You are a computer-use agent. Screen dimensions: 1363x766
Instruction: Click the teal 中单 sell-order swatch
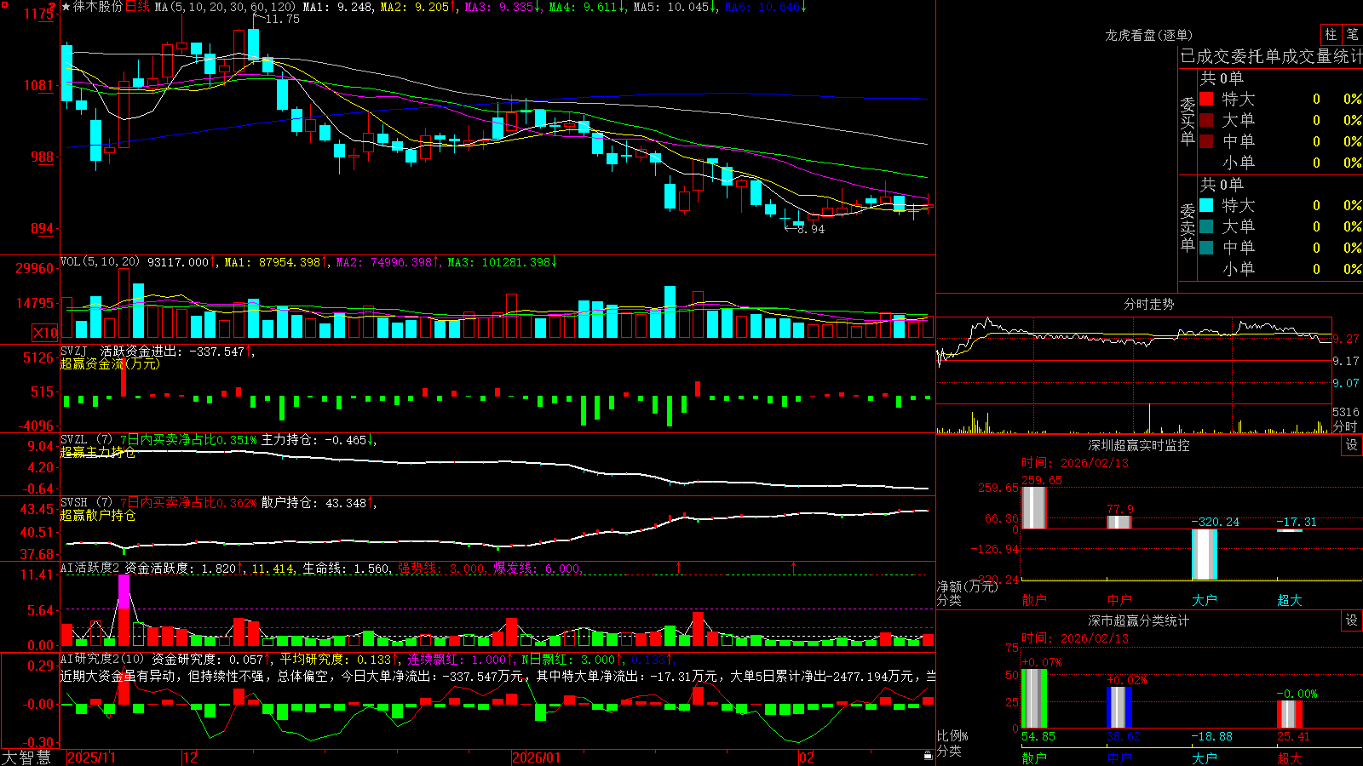click(1206, 248)
